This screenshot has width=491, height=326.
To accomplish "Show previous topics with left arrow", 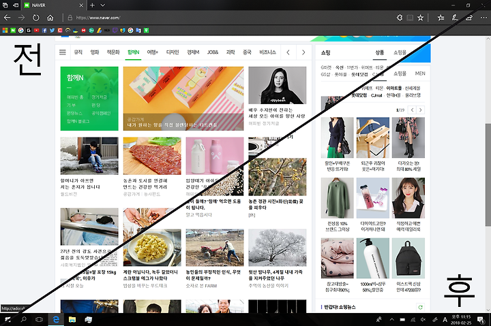I will 288,52.
